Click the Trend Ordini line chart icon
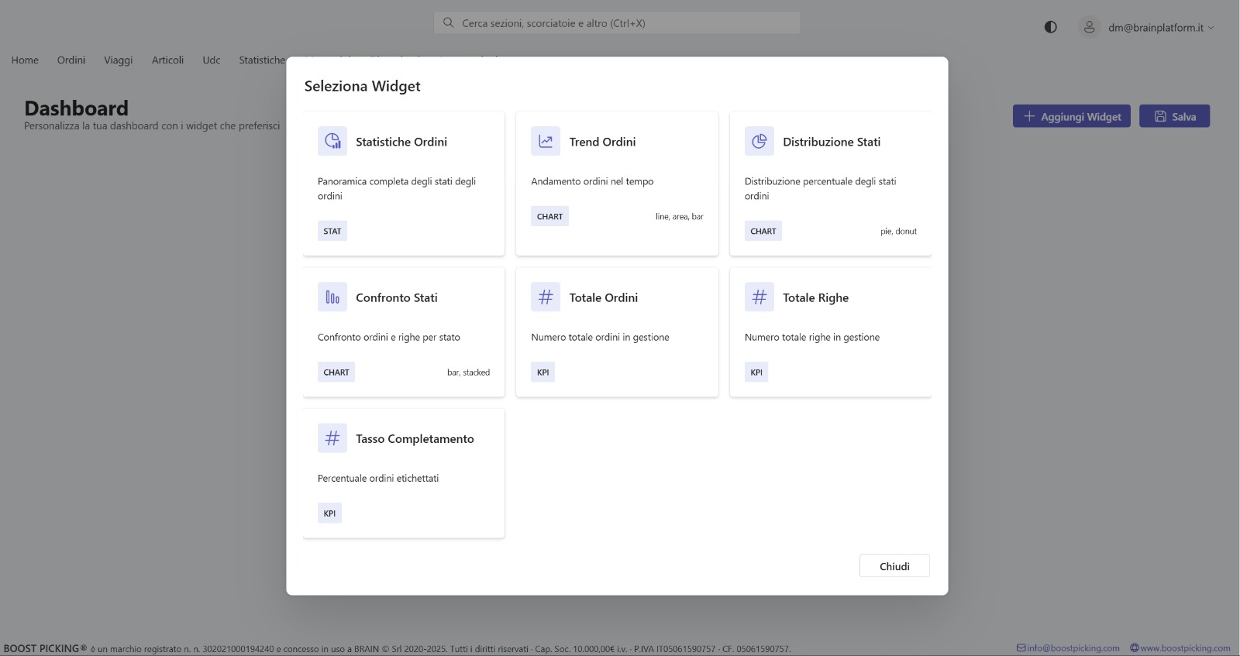Screen dimensions: 1240x656 tap(546, 141)
